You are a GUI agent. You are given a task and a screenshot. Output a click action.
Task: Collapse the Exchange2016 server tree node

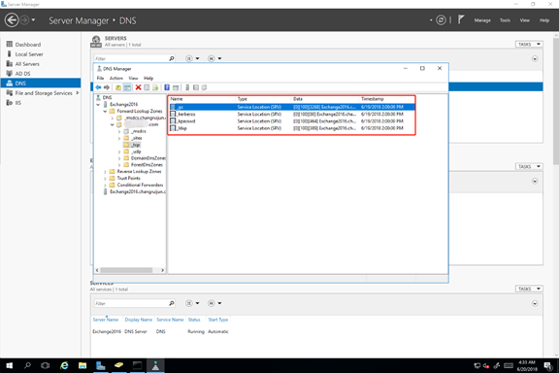(98, 105)
